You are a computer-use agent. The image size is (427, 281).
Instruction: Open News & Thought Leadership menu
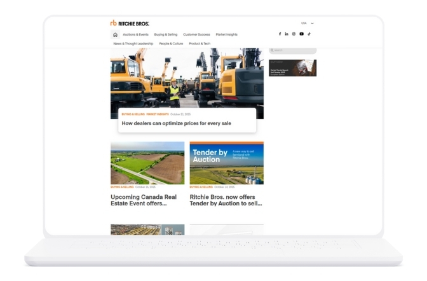[133, 44]
